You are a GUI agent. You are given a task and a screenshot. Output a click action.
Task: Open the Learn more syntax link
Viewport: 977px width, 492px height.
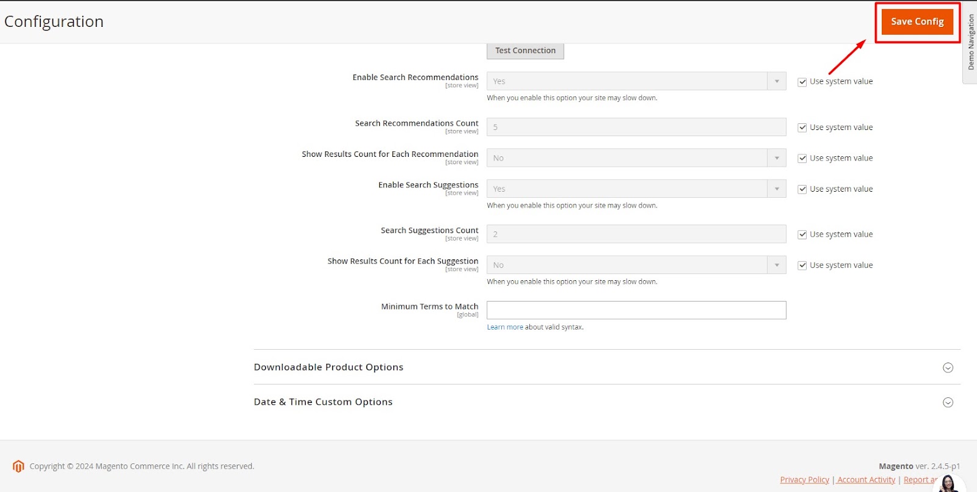[x=504, y=327]
